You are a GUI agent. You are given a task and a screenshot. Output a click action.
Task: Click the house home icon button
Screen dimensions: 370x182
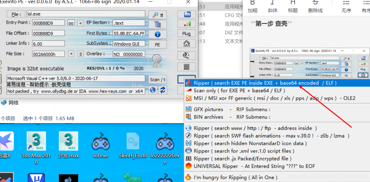coord(187,44)
